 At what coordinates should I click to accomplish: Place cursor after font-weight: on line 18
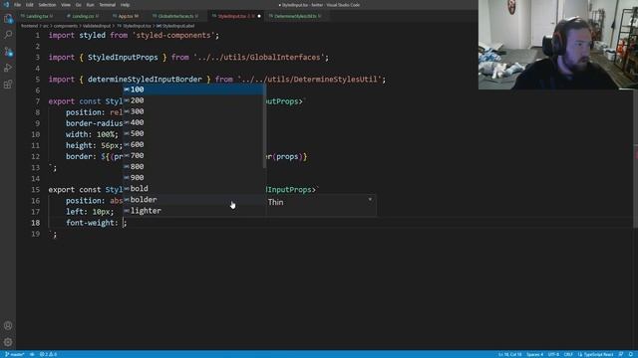click(x=124, y=223)
